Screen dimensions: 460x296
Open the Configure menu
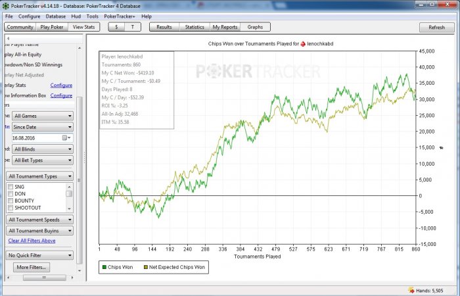(30, 16)
